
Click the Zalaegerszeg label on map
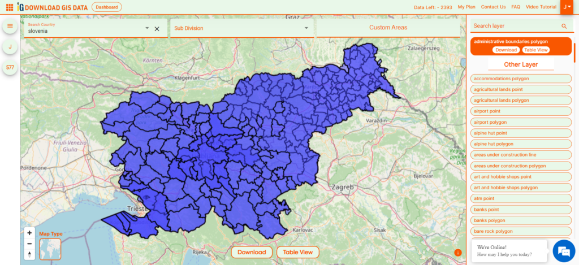coord(423,49)
